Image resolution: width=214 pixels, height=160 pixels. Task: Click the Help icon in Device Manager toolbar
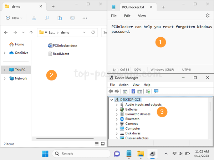(x=134, y=91)
